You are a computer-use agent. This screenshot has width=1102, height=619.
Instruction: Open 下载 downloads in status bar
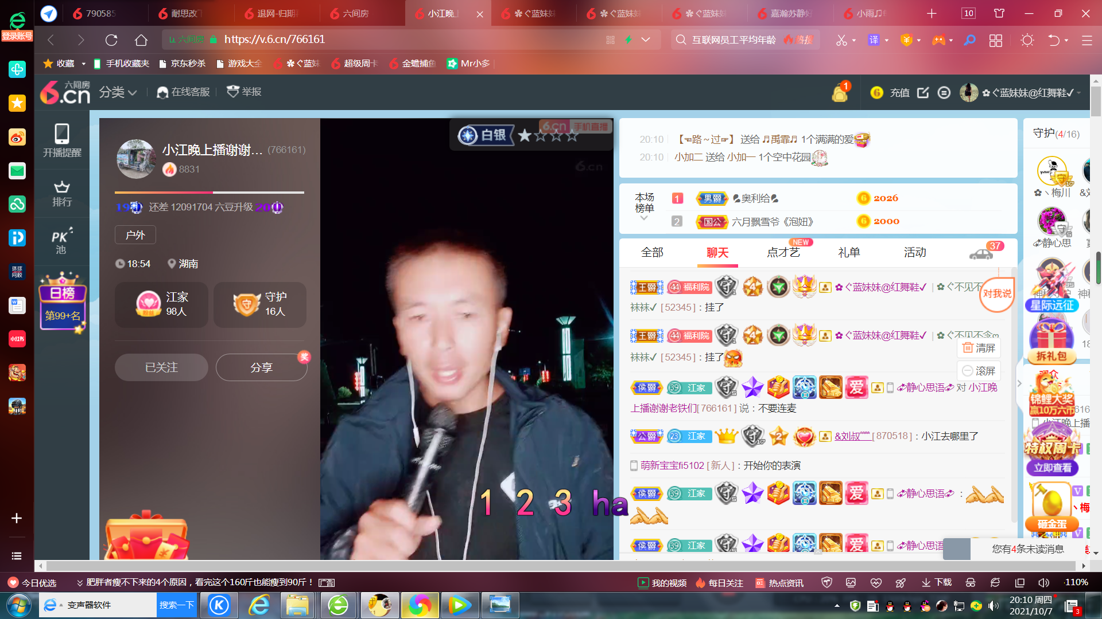coord(937,583)
